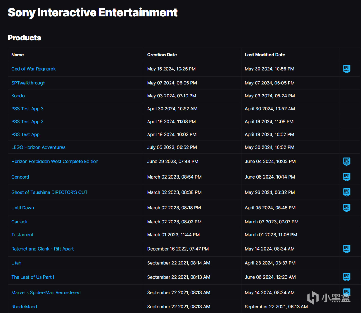Select creation date April 19 2024, 10:02 PM
The height and width of the screenshot is (313, 361).
point(171,134)
